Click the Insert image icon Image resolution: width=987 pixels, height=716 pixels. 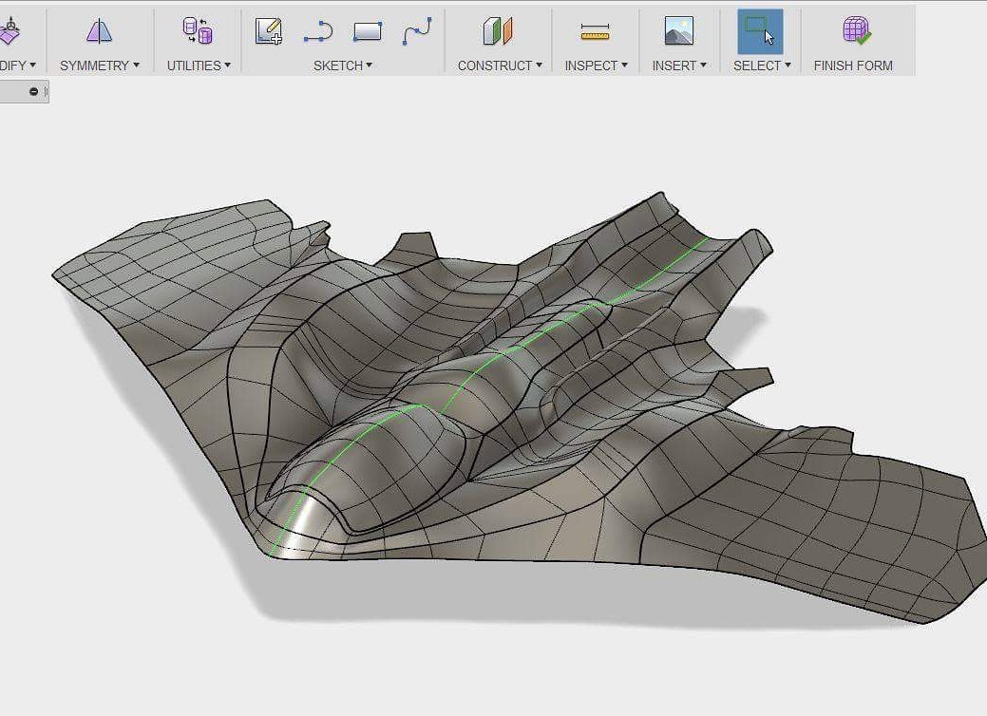tap(679, 30)
